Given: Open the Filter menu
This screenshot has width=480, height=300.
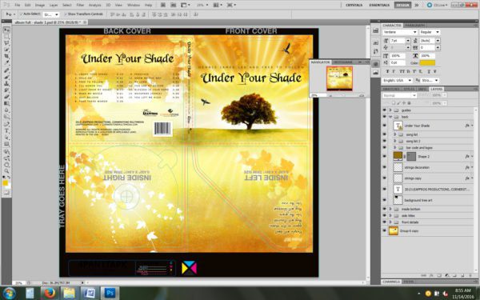Looking at the screenshot, I should (x=80, y=6).
